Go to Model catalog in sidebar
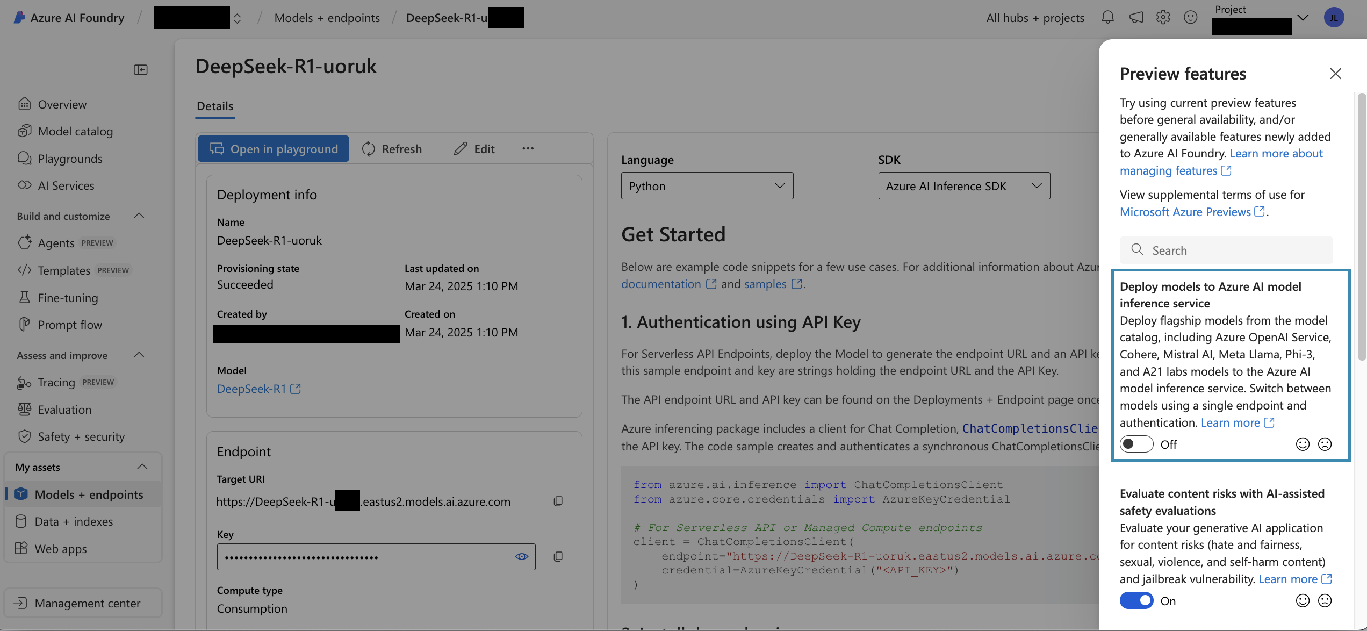 (x=75, y=131)
